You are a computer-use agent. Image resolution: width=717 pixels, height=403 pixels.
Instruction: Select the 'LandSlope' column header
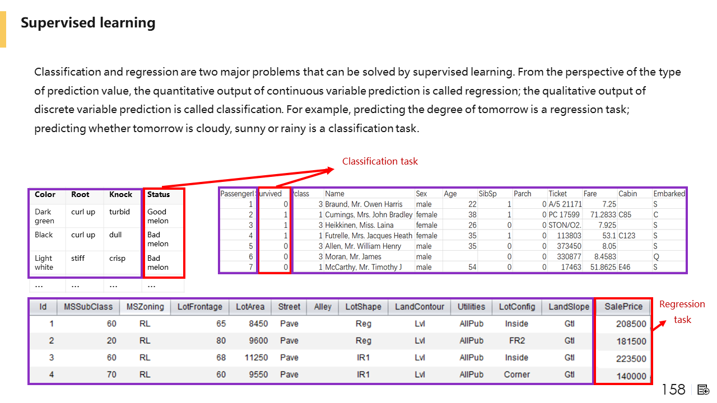(x=569, y=307)
